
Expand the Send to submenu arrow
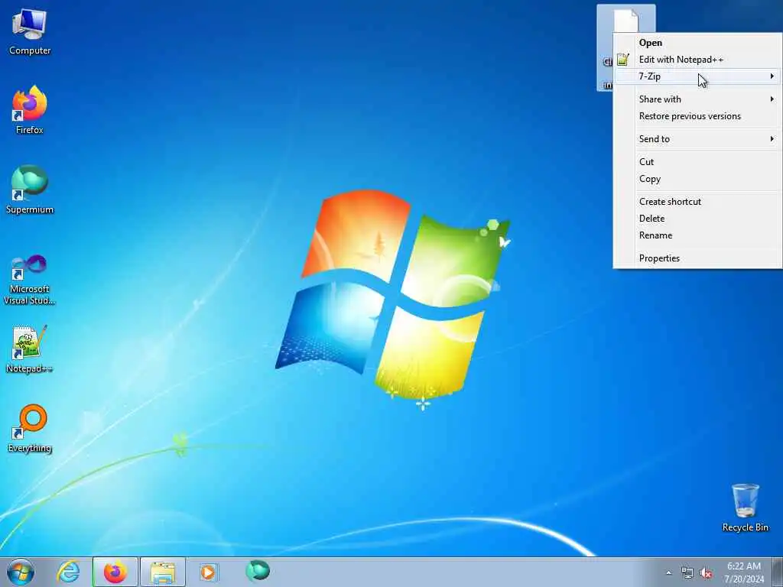coord(772,139)
